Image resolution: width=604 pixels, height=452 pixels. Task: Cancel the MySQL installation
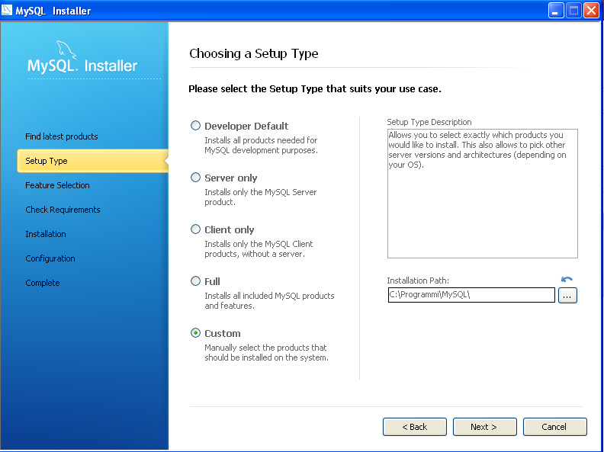point(554,427)
